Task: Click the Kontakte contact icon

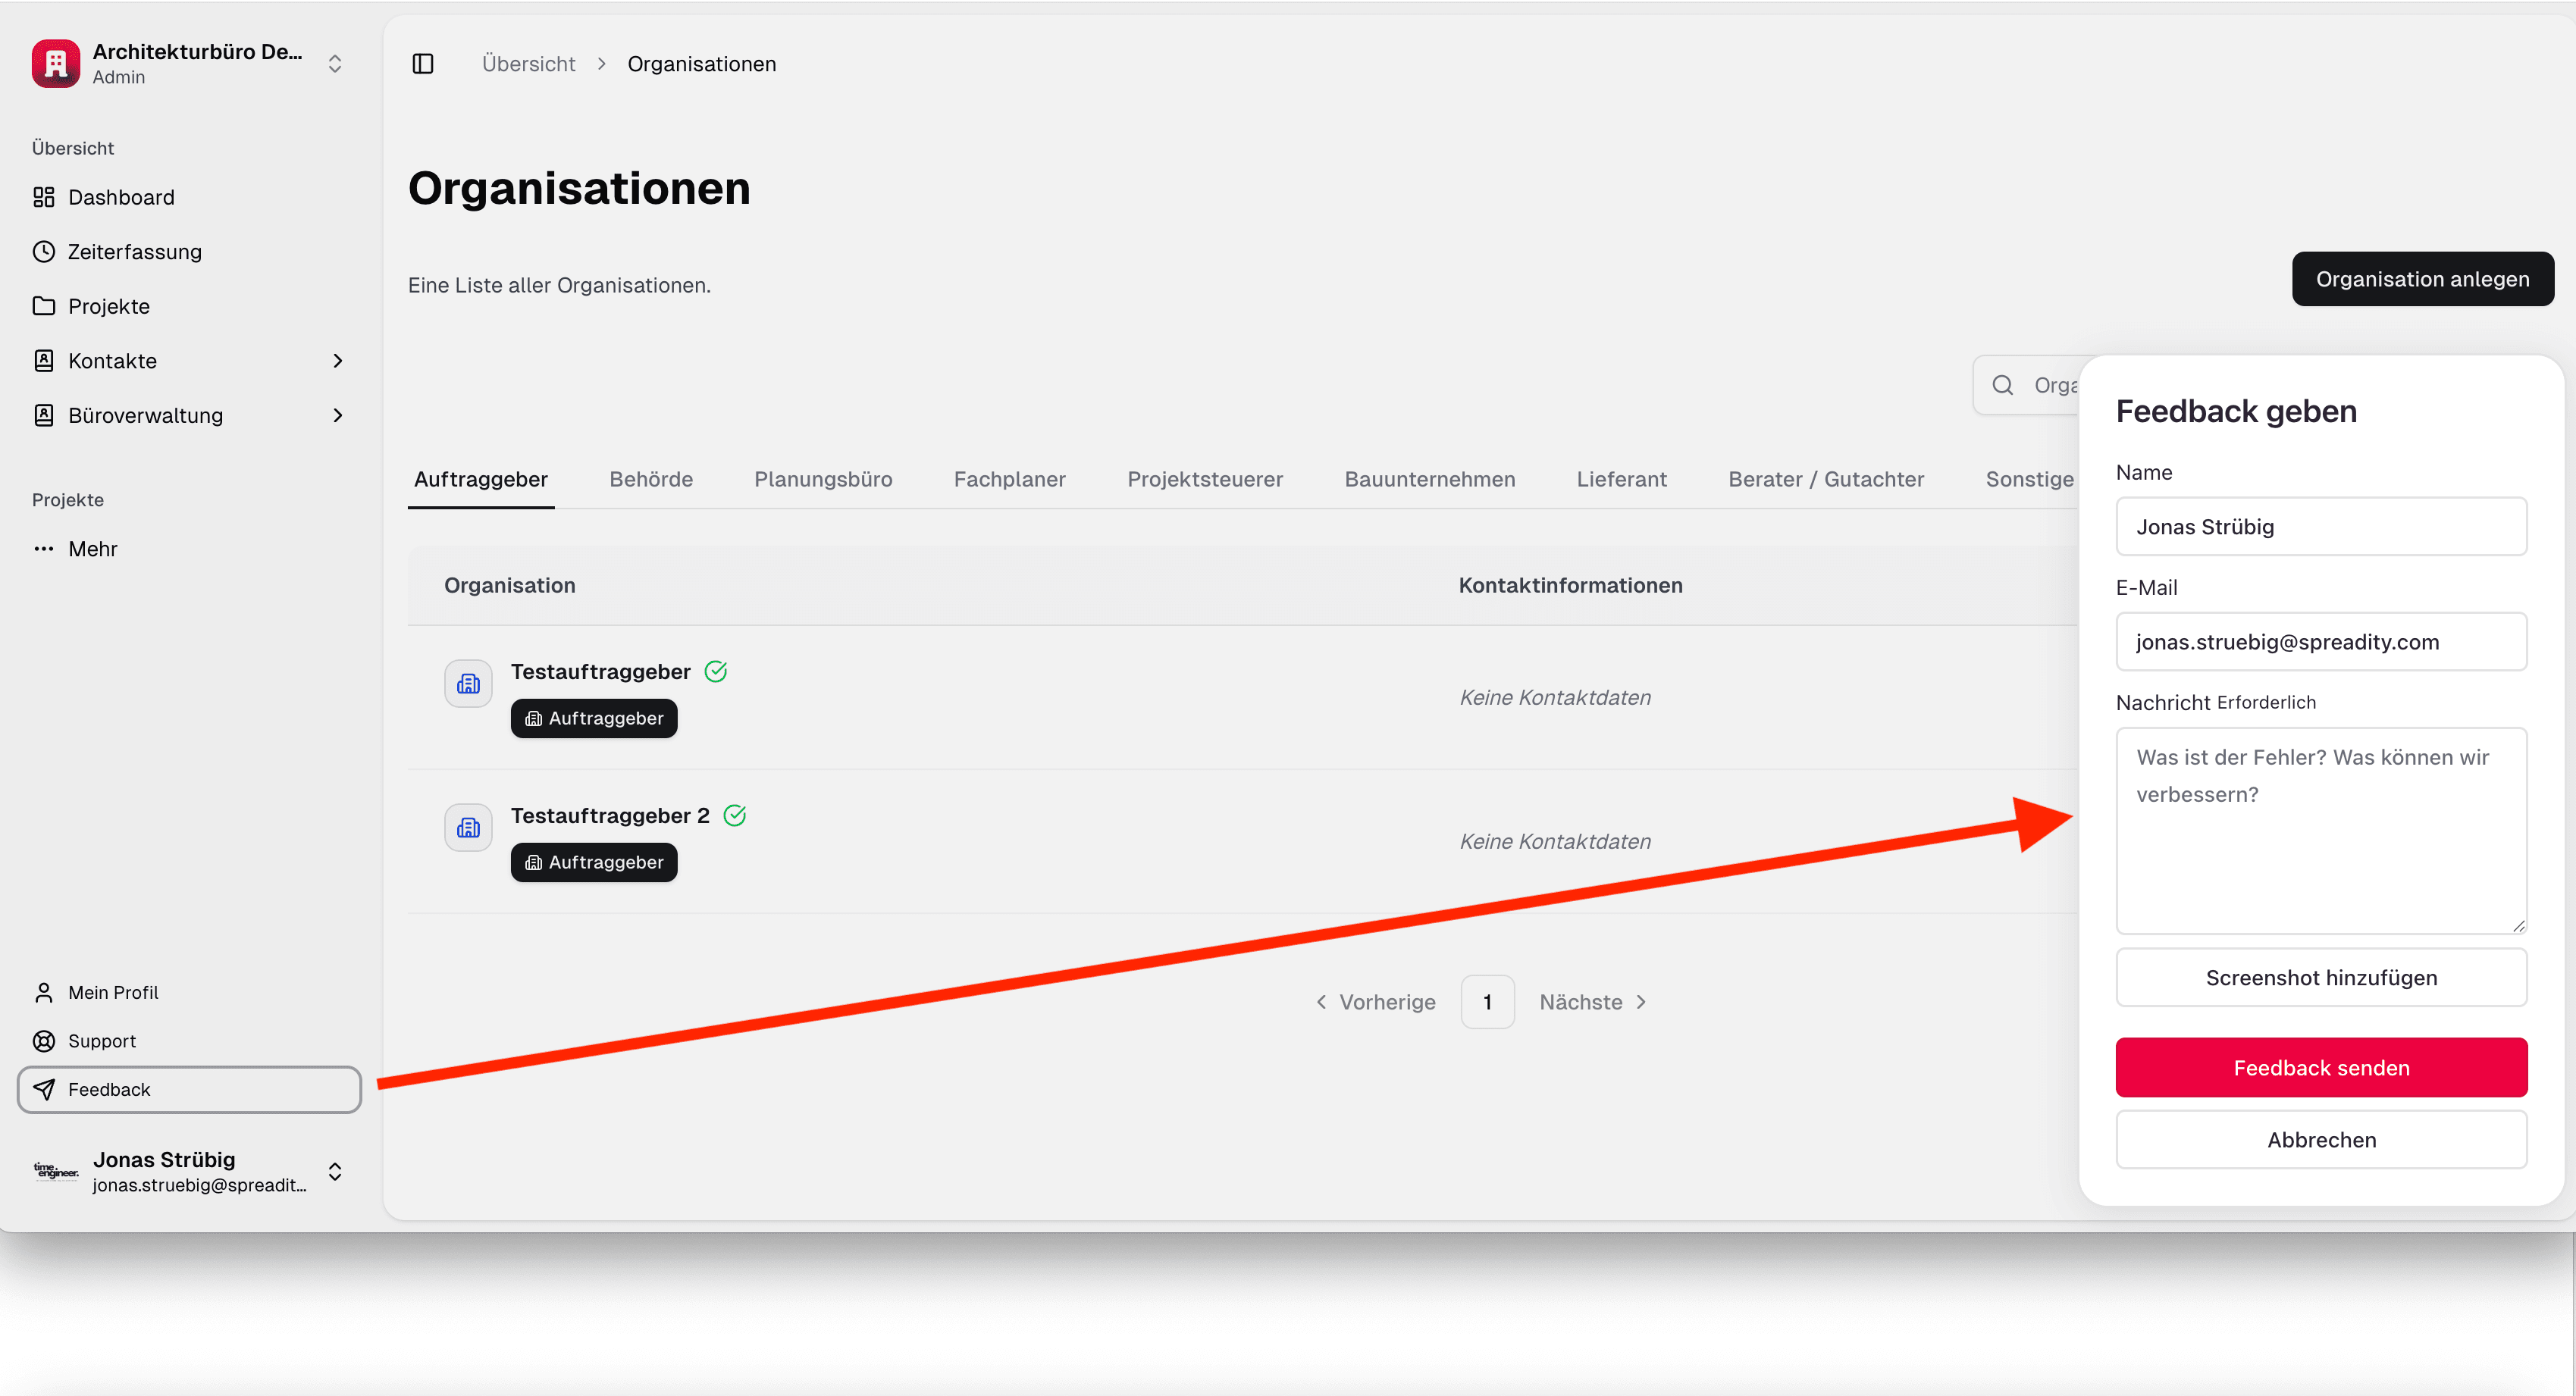Action: [x=44, y=361]
